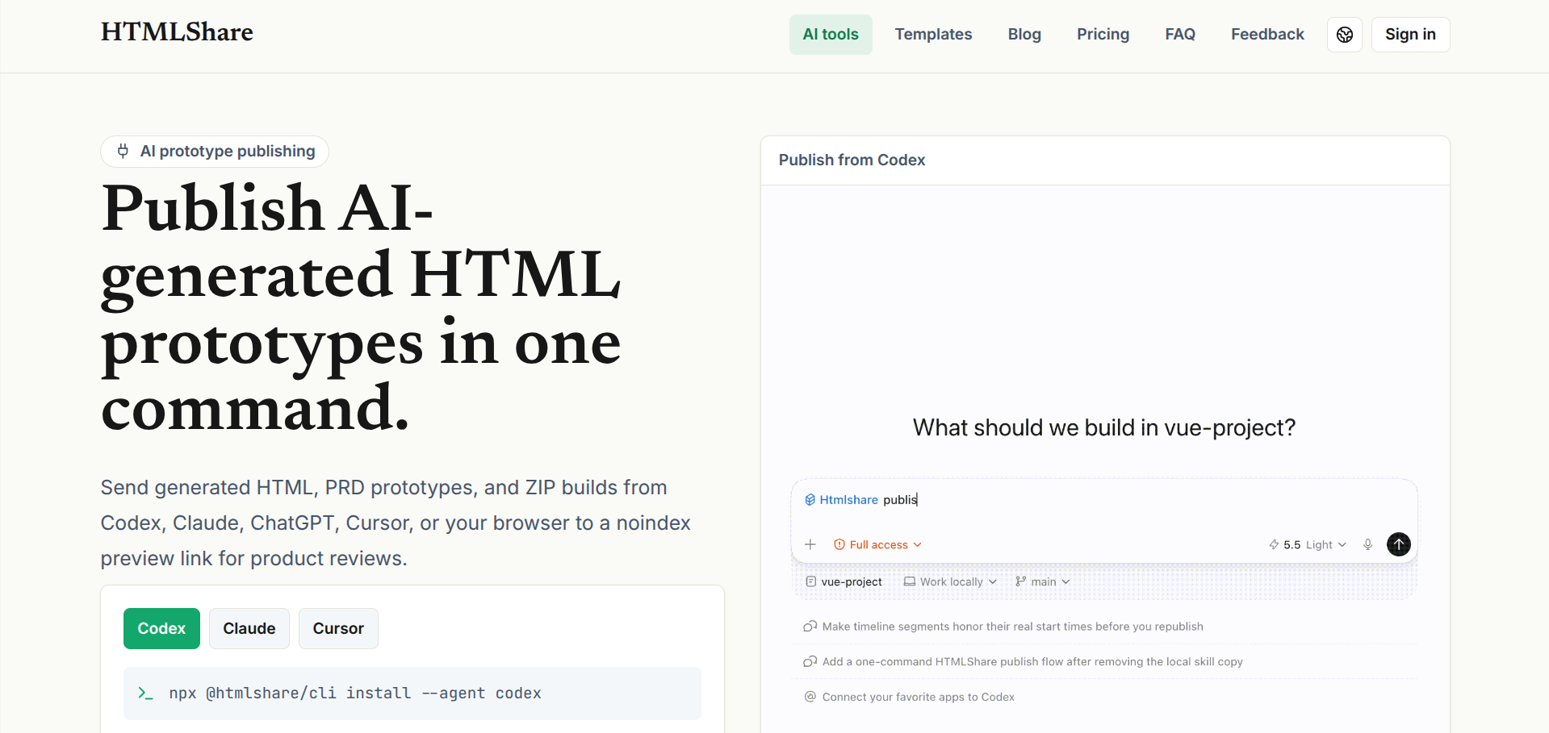Click the AI prototype publishing badge

click(215, 152)
